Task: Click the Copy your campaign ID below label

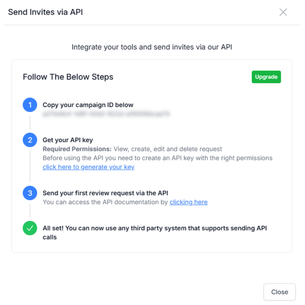Action: tap(88, 105)
